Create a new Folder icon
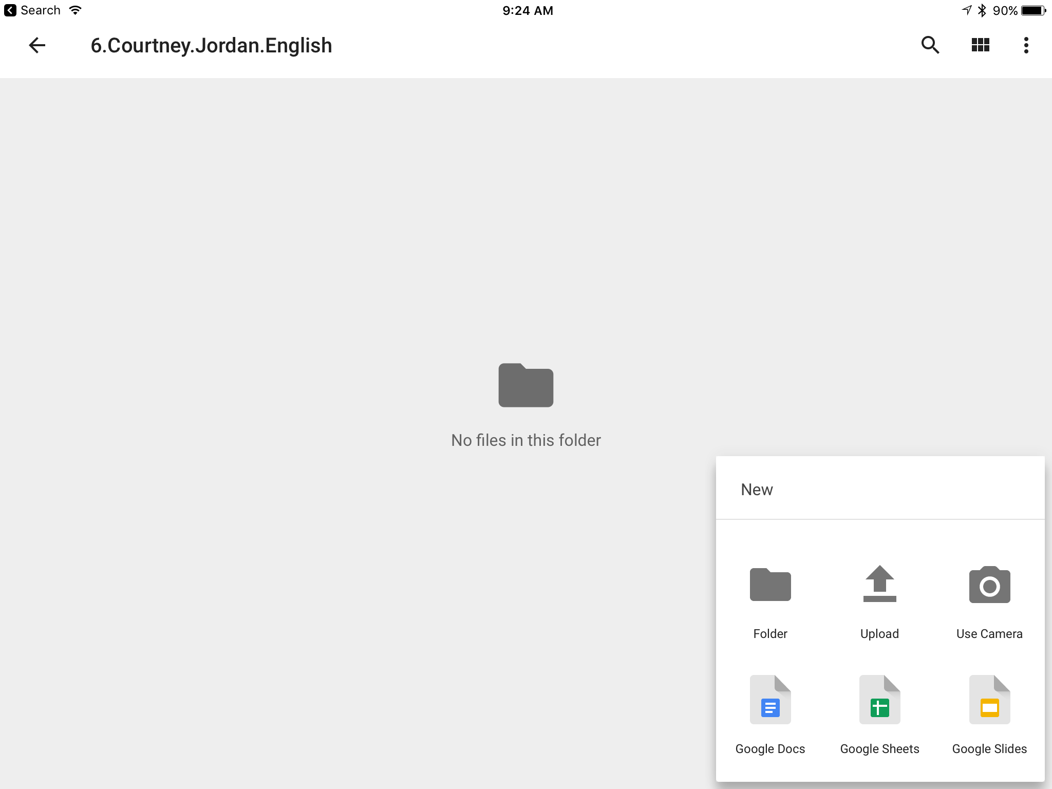Viewport: 1052px width, 789px height. [770, 585]
